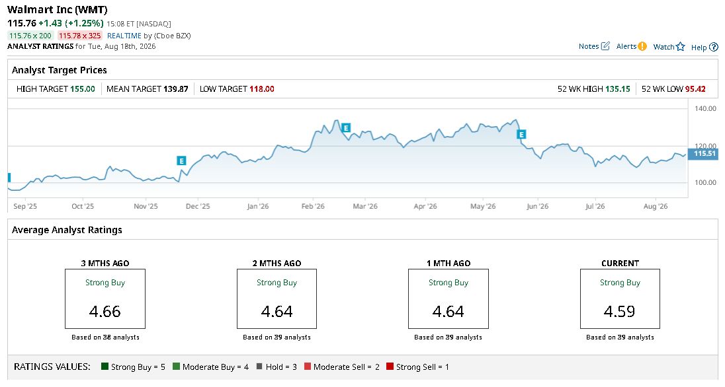
Task: Click the +1.43 (+1.25%) price change
Action: [71, 23]
